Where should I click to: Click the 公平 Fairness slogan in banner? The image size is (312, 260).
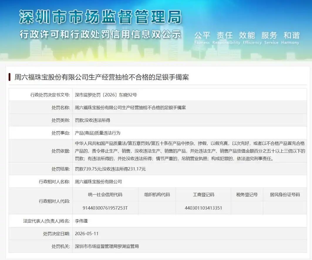pyautogui.click(x=202, y=38)
